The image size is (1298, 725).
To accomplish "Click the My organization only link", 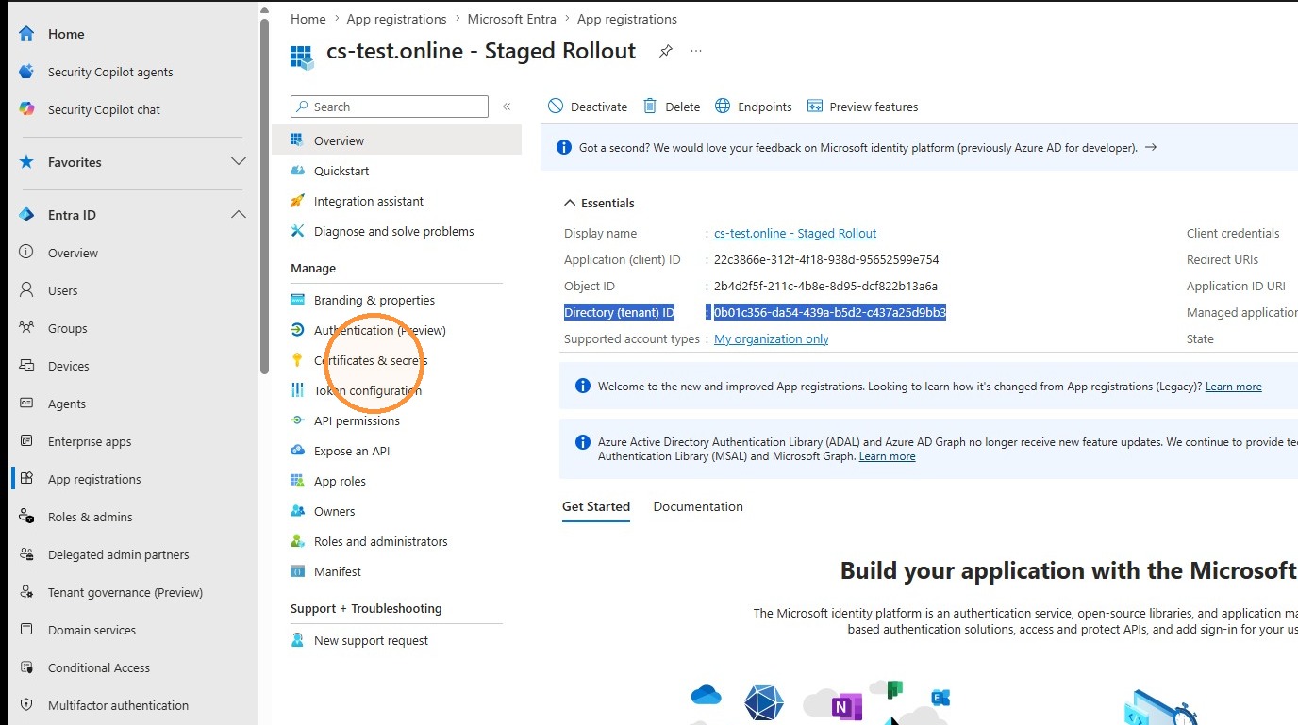I will 772,338.
